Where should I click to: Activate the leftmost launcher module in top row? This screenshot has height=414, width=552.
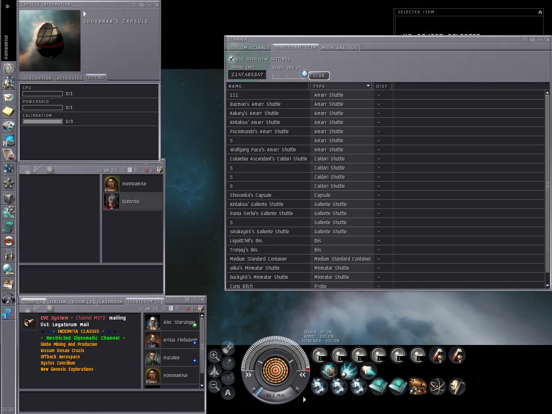(x=320, y=355)
